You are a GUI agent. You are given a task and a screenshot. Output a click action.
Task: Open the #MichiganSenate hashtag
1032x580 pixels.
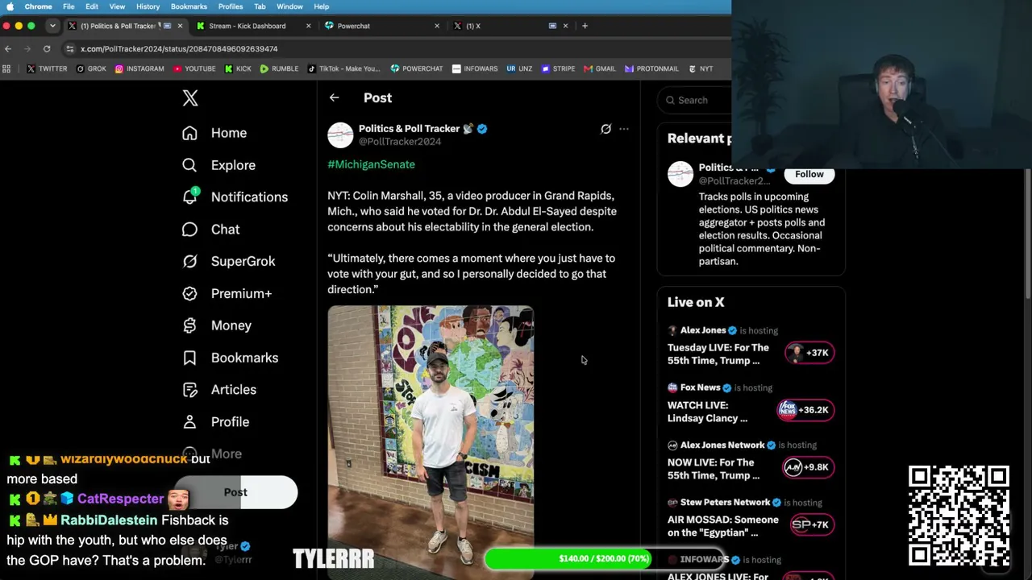tap(371, 164)
